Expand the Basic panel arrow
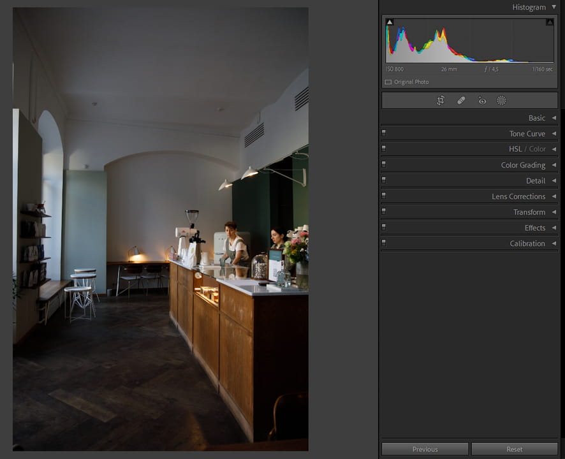Viewport: 565px width, 459px height. click(x=554, y=118)
